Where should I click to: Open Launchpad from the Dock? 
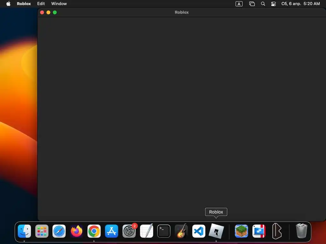[x=42, y=231]
